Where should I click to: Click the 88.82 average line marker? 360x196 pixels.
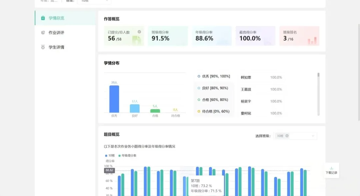pos(109,170)
